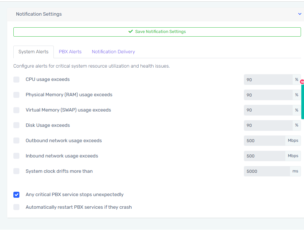304x246 pixels.
Task: Click the CPU usage threshold input field
Action: (x=268, y=80)
